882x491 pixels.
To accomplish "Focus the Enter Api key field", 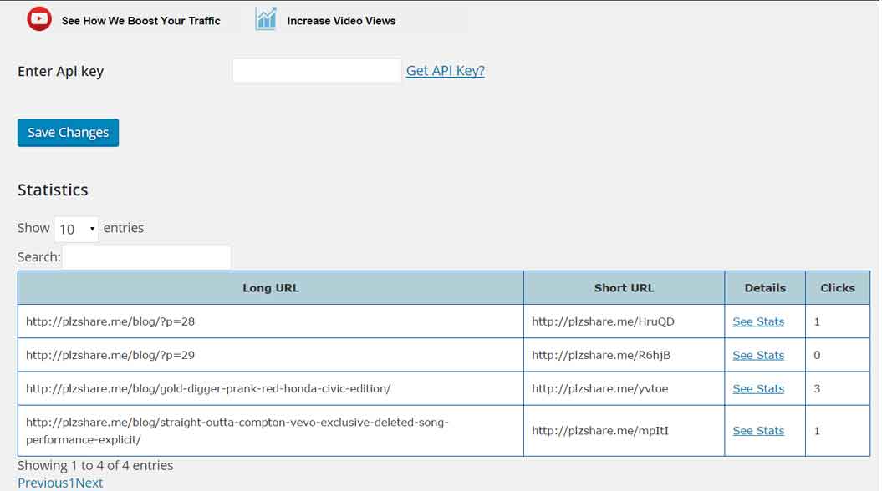I will pos(317,71).
